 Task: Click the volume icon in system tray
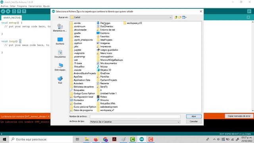[219, 139]
